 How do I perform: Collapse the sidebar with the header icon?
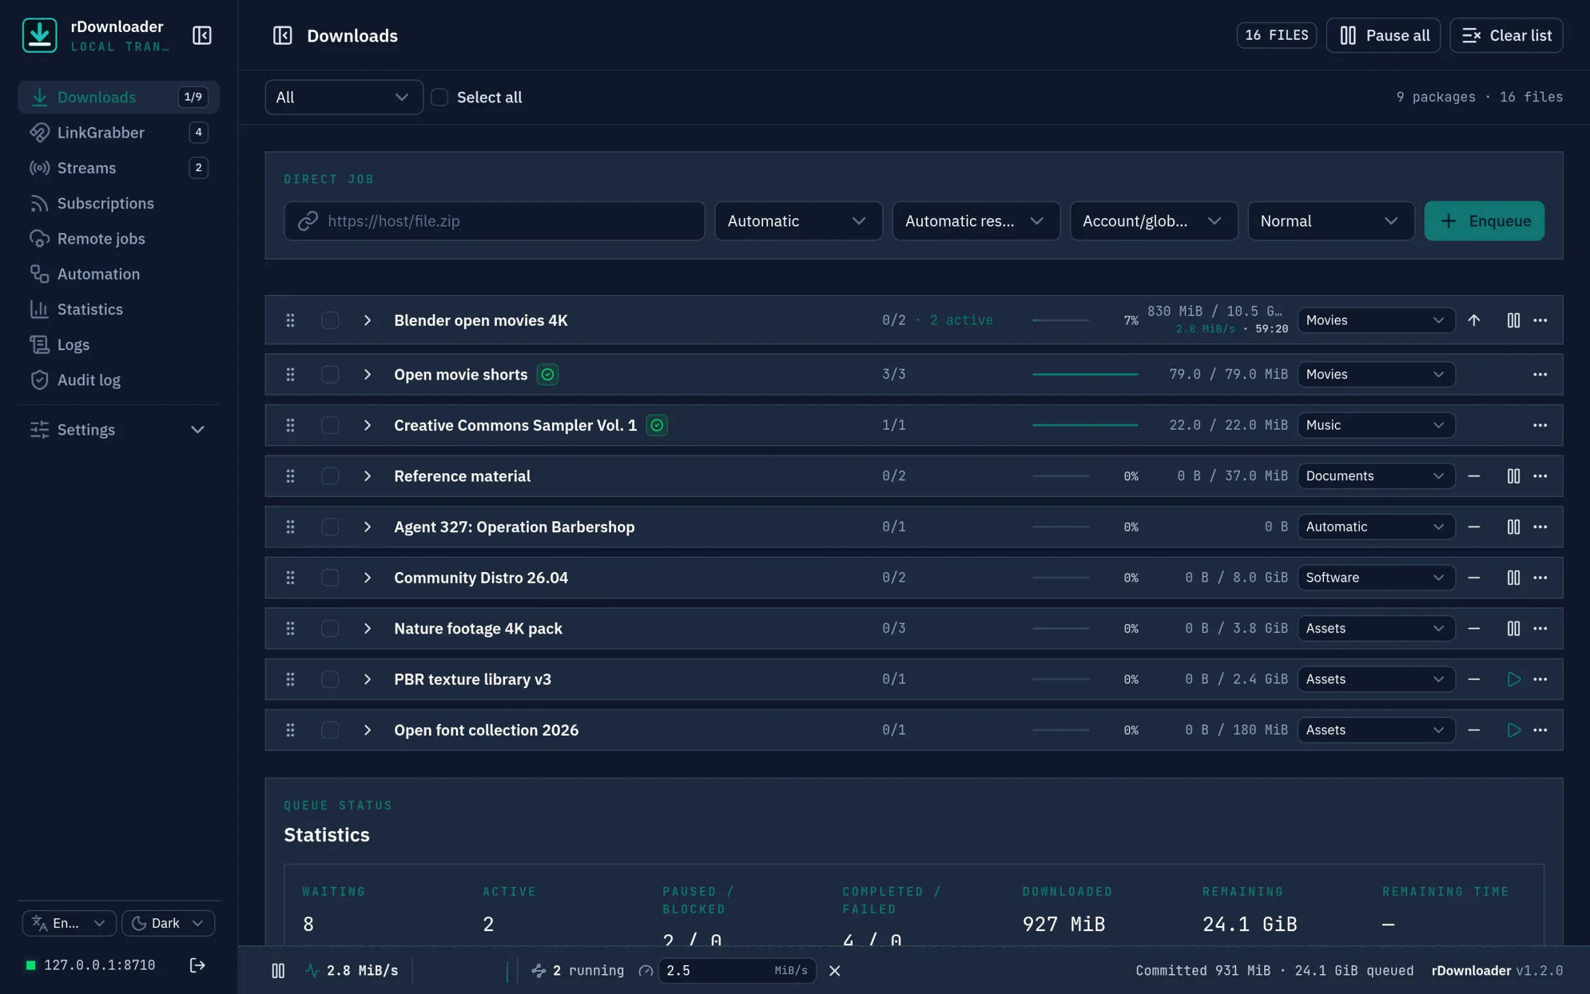click(x=202, y=35)
